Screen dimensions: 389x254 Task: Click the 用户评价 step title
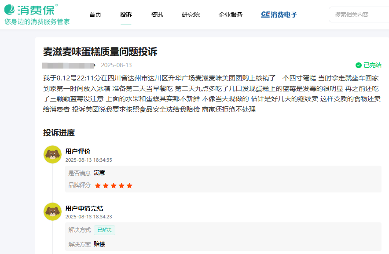[78, 151]
